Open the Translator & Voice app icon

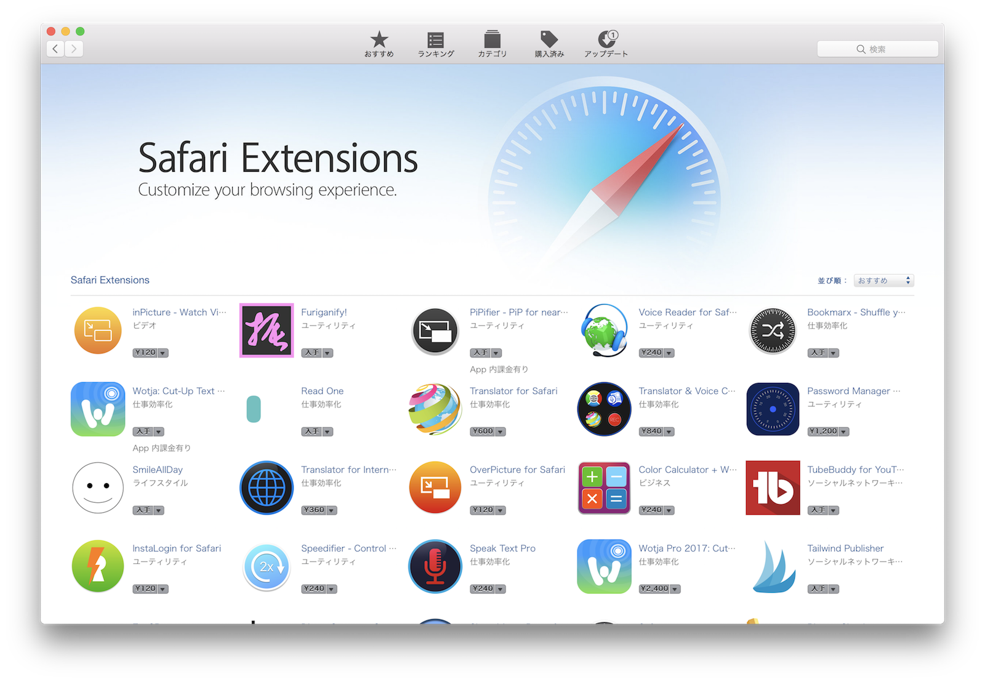(x=604, y=409)
